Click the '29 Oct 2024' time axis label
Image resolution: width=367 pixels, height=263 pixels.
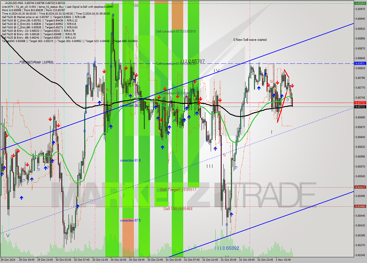(x=9, y=260)
